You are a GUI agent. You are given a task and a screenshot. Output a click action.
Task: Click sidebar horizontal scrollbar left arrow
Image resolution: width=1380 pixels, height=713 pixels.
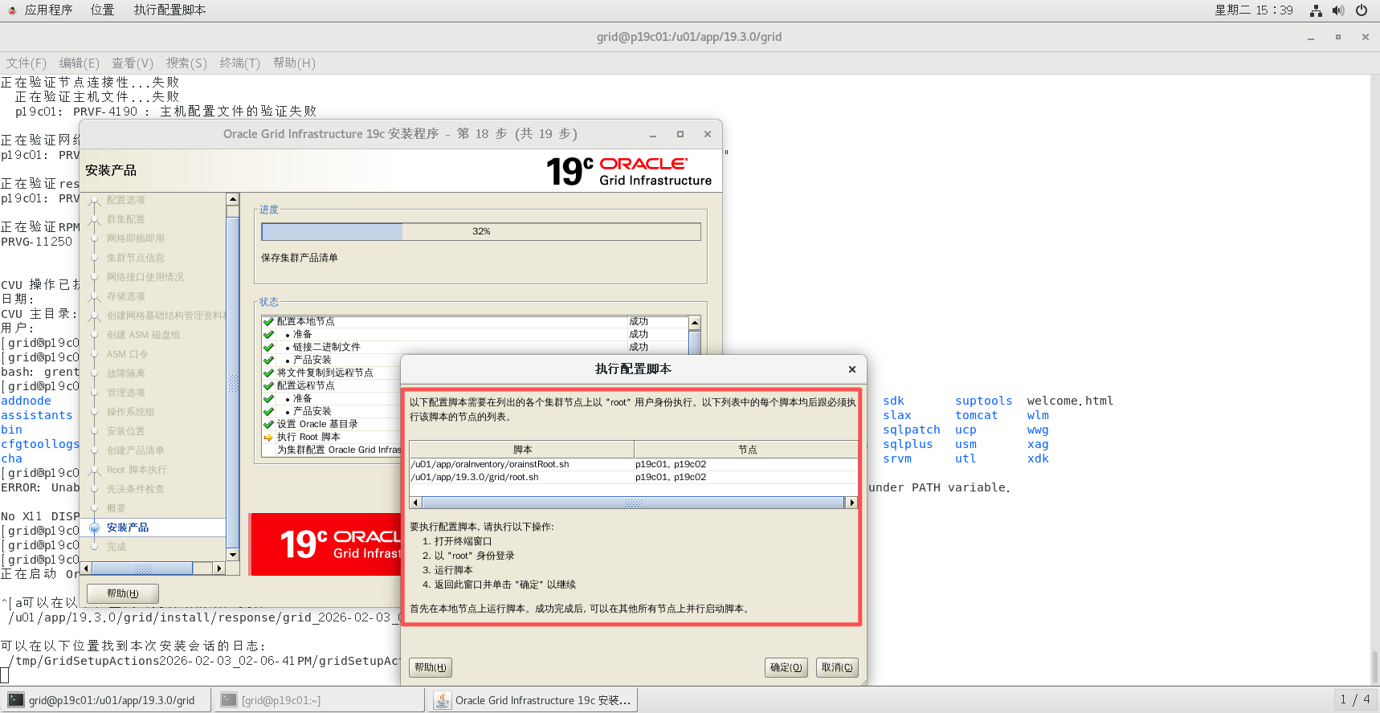[x=87, y=568]
